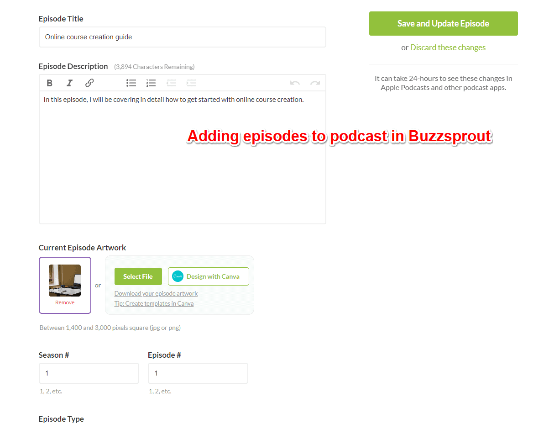This screenshot has height=424, width=549.
Task: Open the Canva templates tip link
Action: pos(154,303)
